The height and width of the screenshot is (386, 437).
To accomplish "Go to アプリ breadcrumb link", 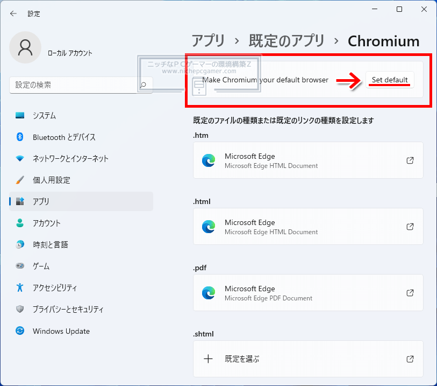I will coord(208,41).
